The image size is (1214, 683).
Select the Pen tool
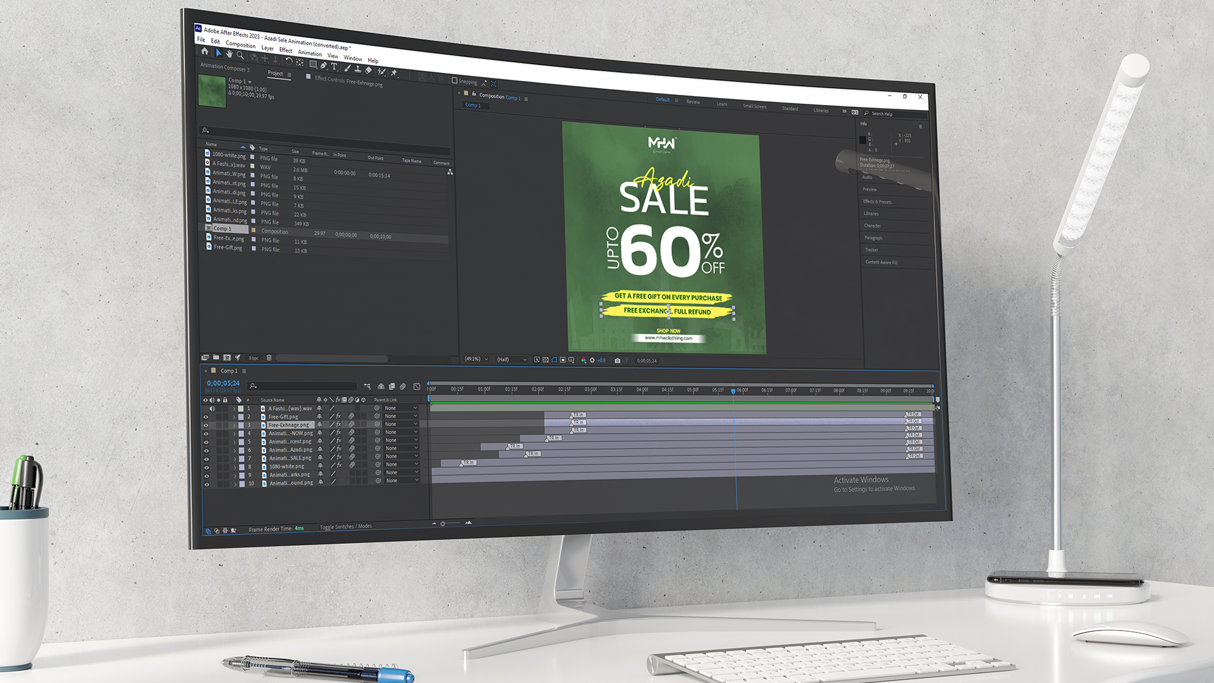[x=323, y=67]
